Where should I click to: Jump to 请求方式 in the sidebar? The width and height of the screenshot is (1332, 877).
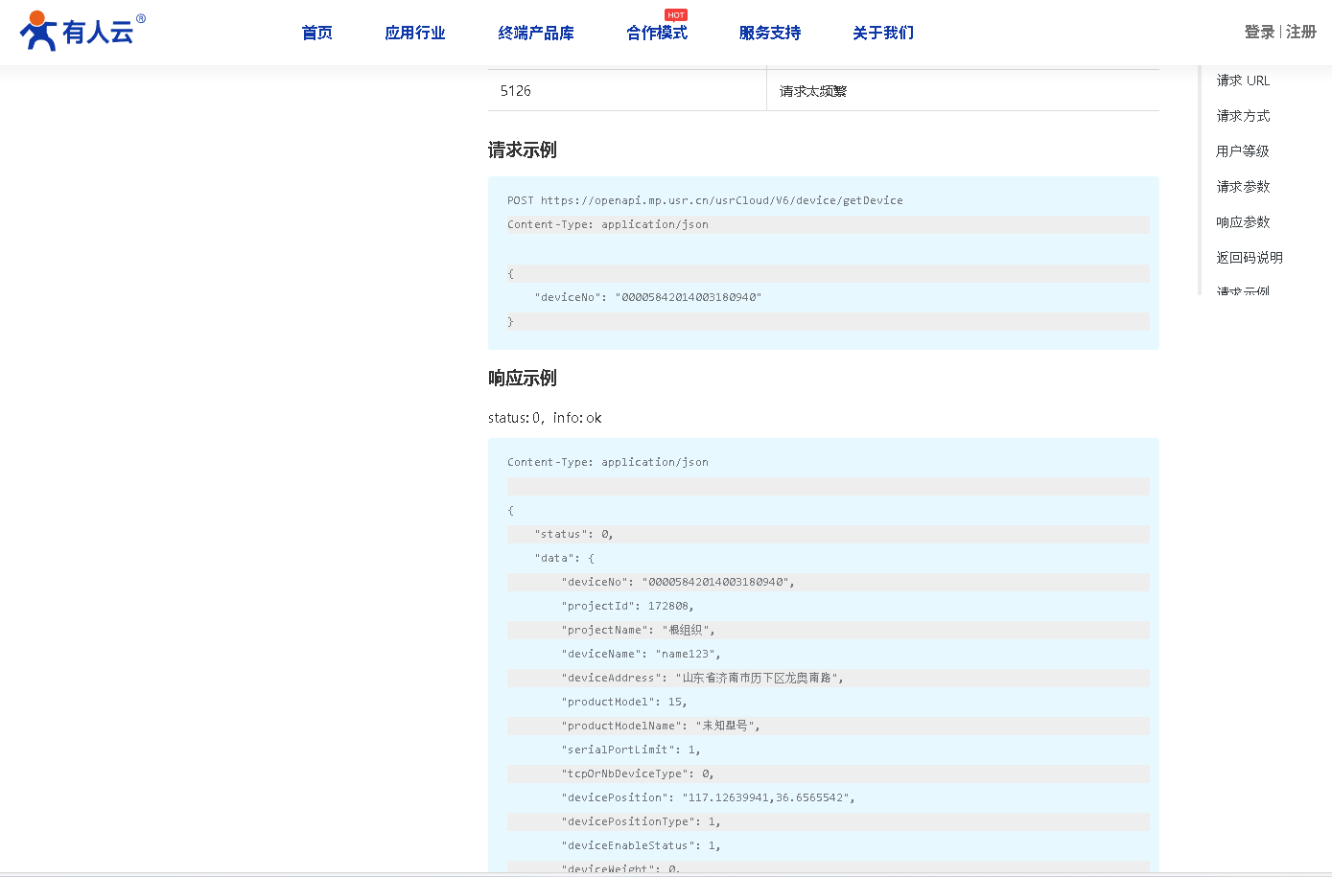[x=1243, y=116]
